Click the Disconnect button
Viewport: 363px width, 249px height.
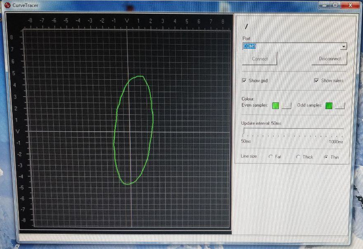tap(329, 59)
